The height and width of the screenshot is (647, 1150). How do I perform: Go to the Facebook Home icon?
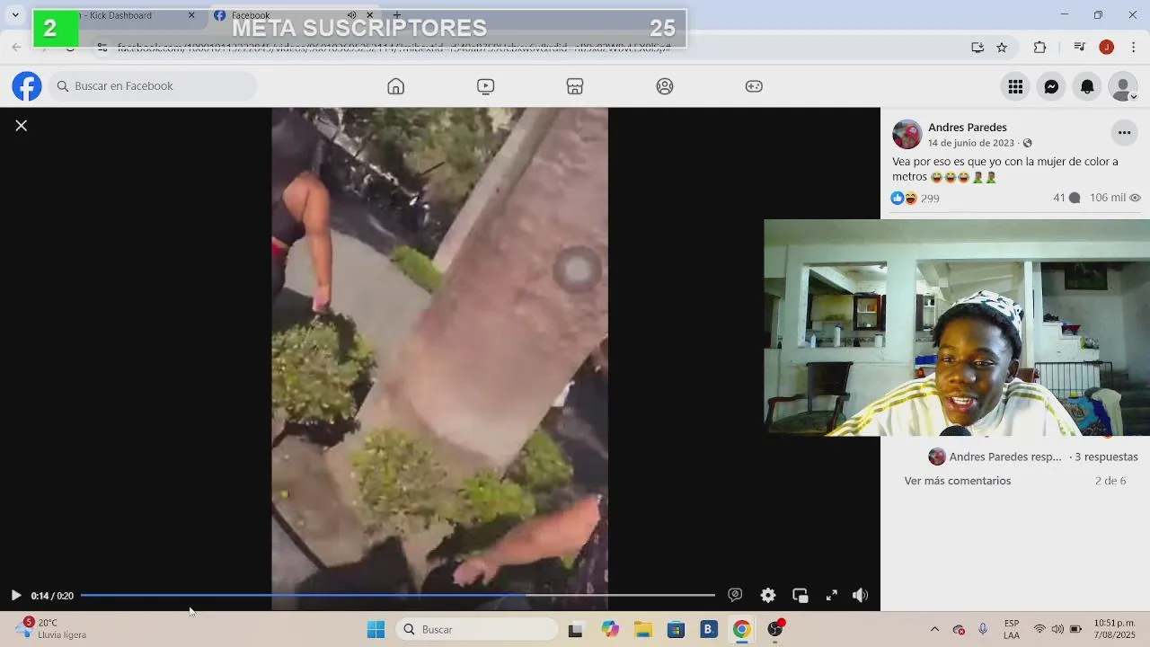click(x=395, y=86)
